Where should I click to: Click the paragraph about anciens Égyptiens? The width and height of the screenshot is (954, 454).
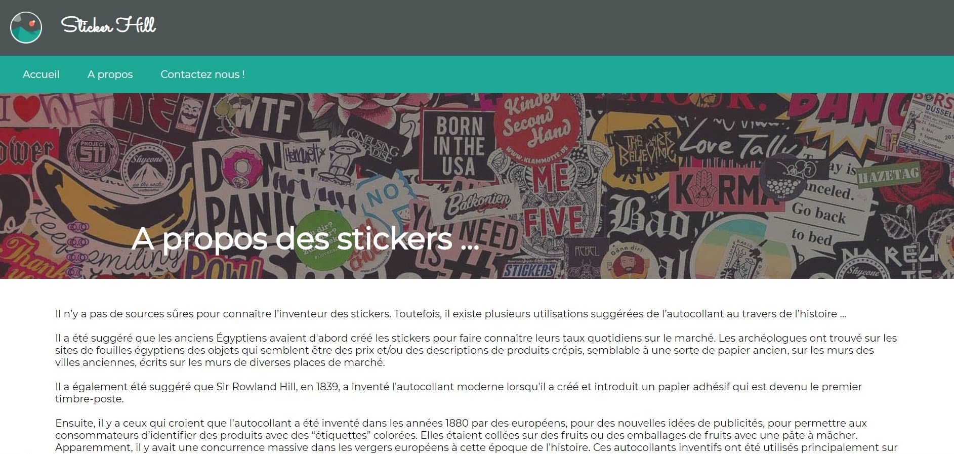point(476,350)
